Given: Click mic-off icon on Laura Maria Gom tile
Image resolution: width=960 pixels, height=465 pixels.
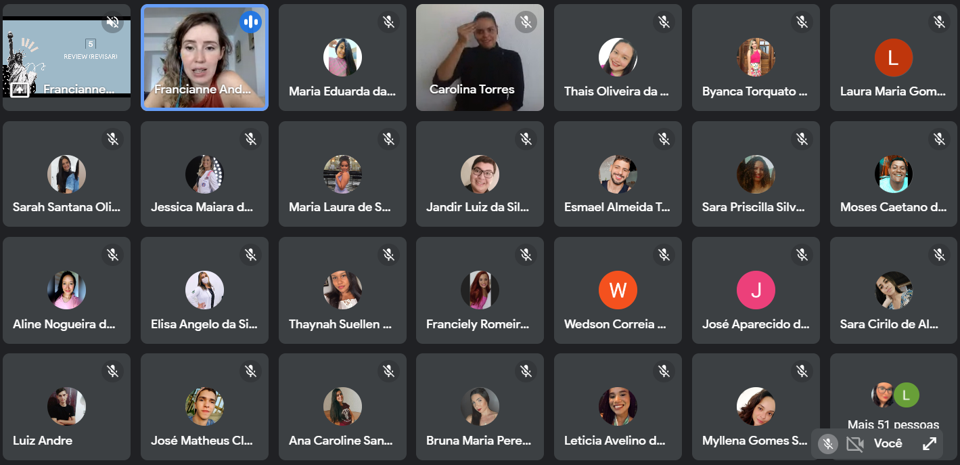Looking at the screenshot, I should coord(939,22).
